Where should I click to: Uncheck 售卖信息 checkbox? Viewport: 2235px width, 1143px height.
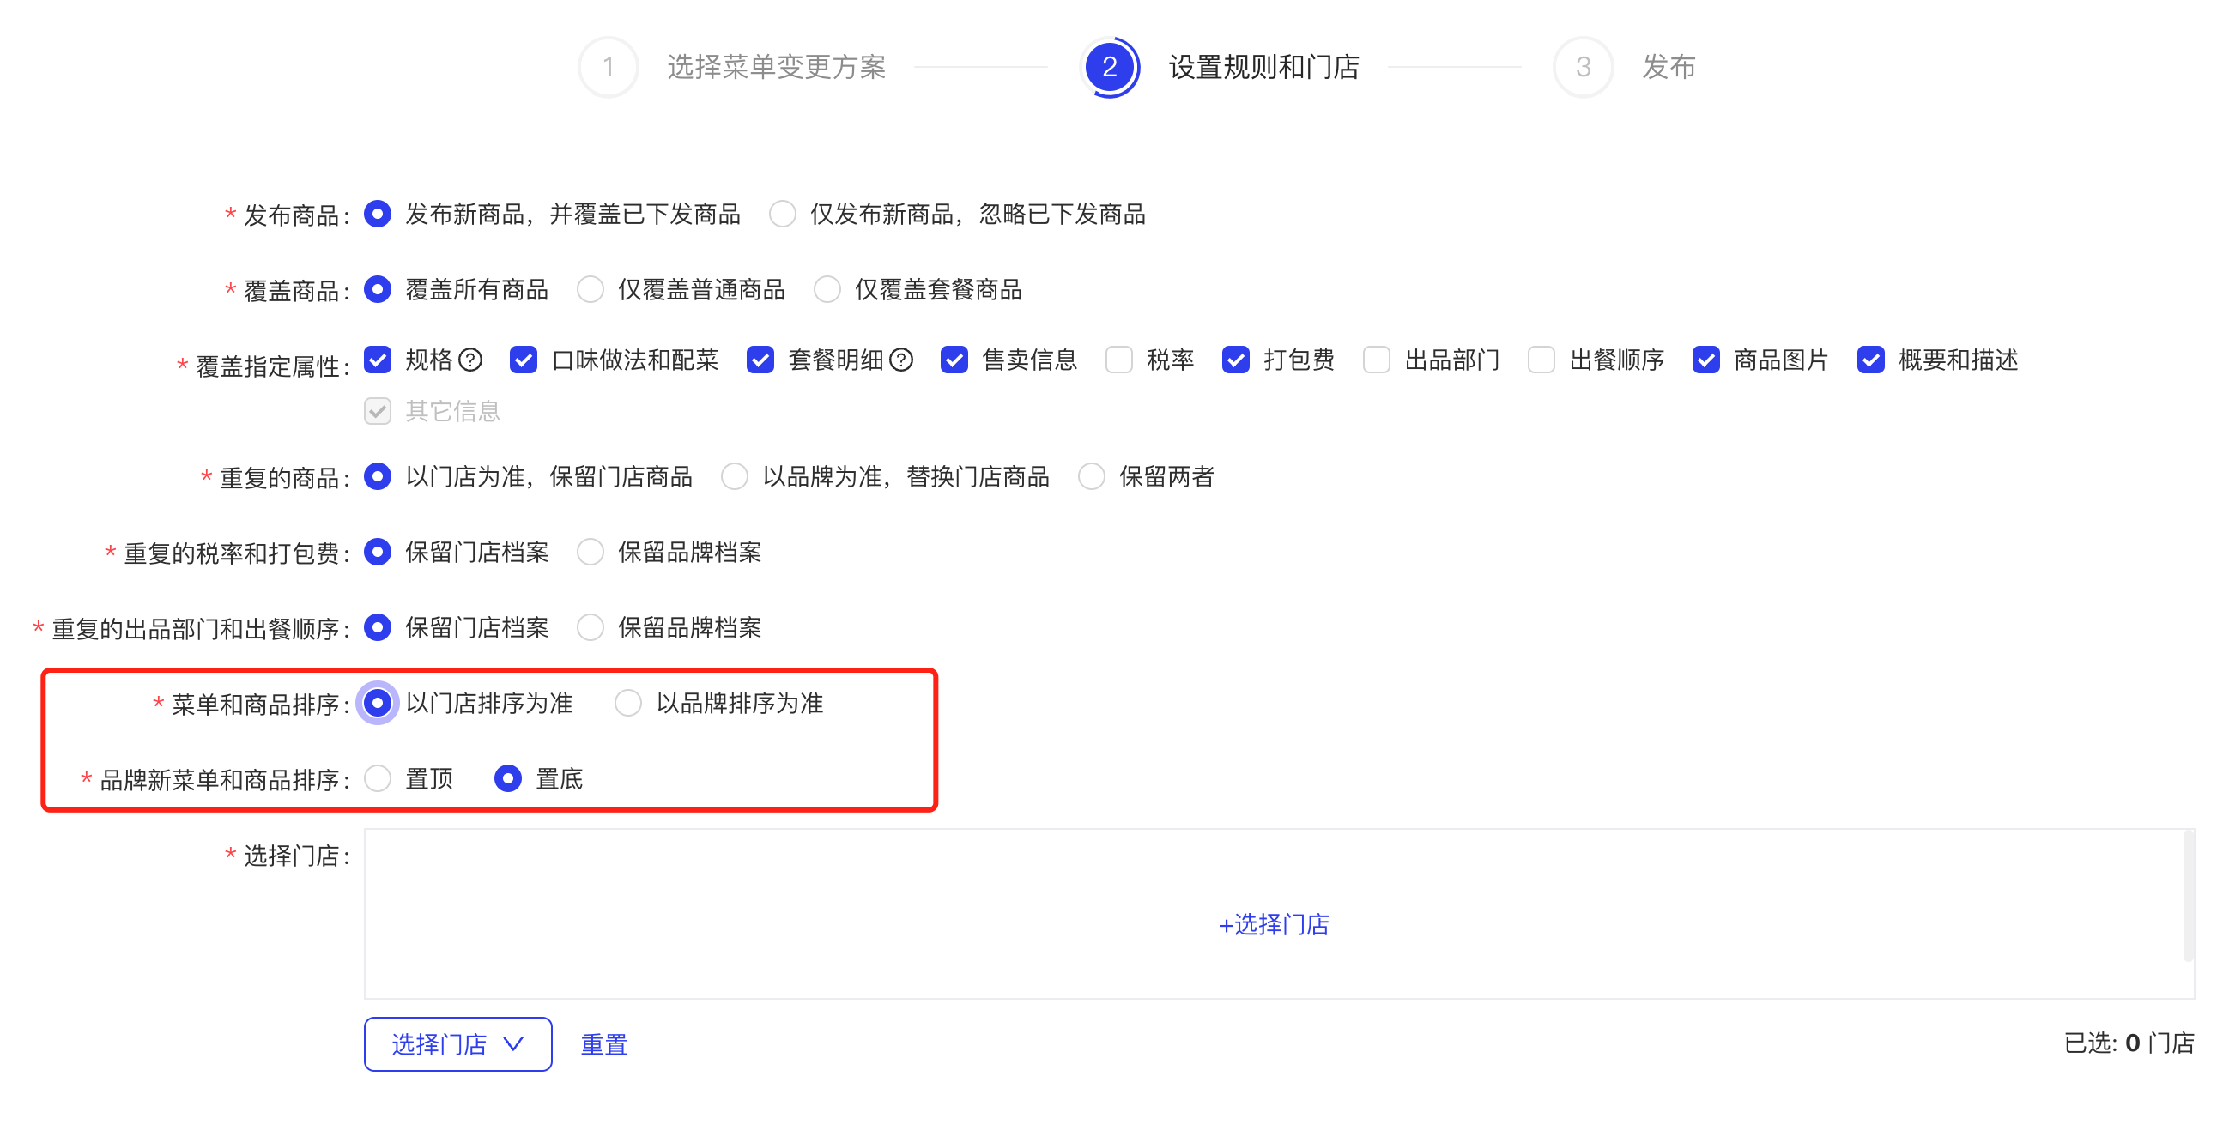coord(954,359)
